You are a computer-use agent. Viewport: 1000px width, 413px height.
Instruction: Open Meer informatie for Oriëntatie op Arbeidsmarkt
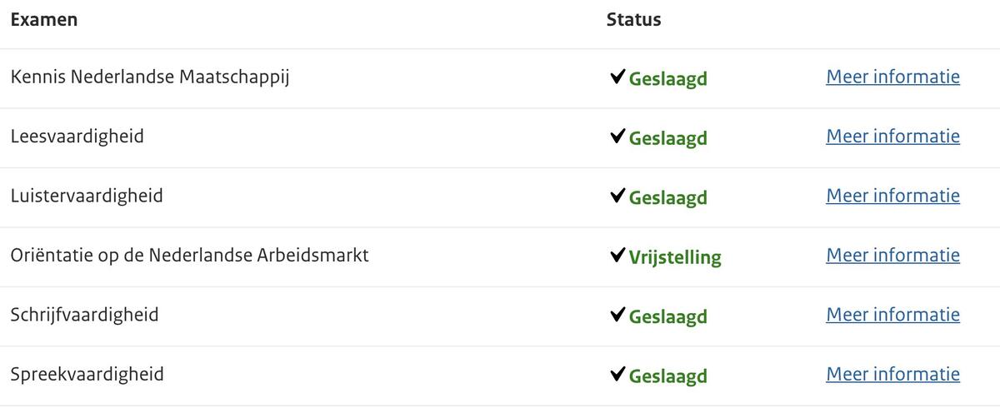click(x=892, y=256)
